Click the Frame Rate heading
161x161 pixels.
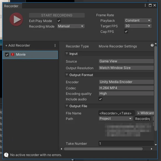(105, 15)
